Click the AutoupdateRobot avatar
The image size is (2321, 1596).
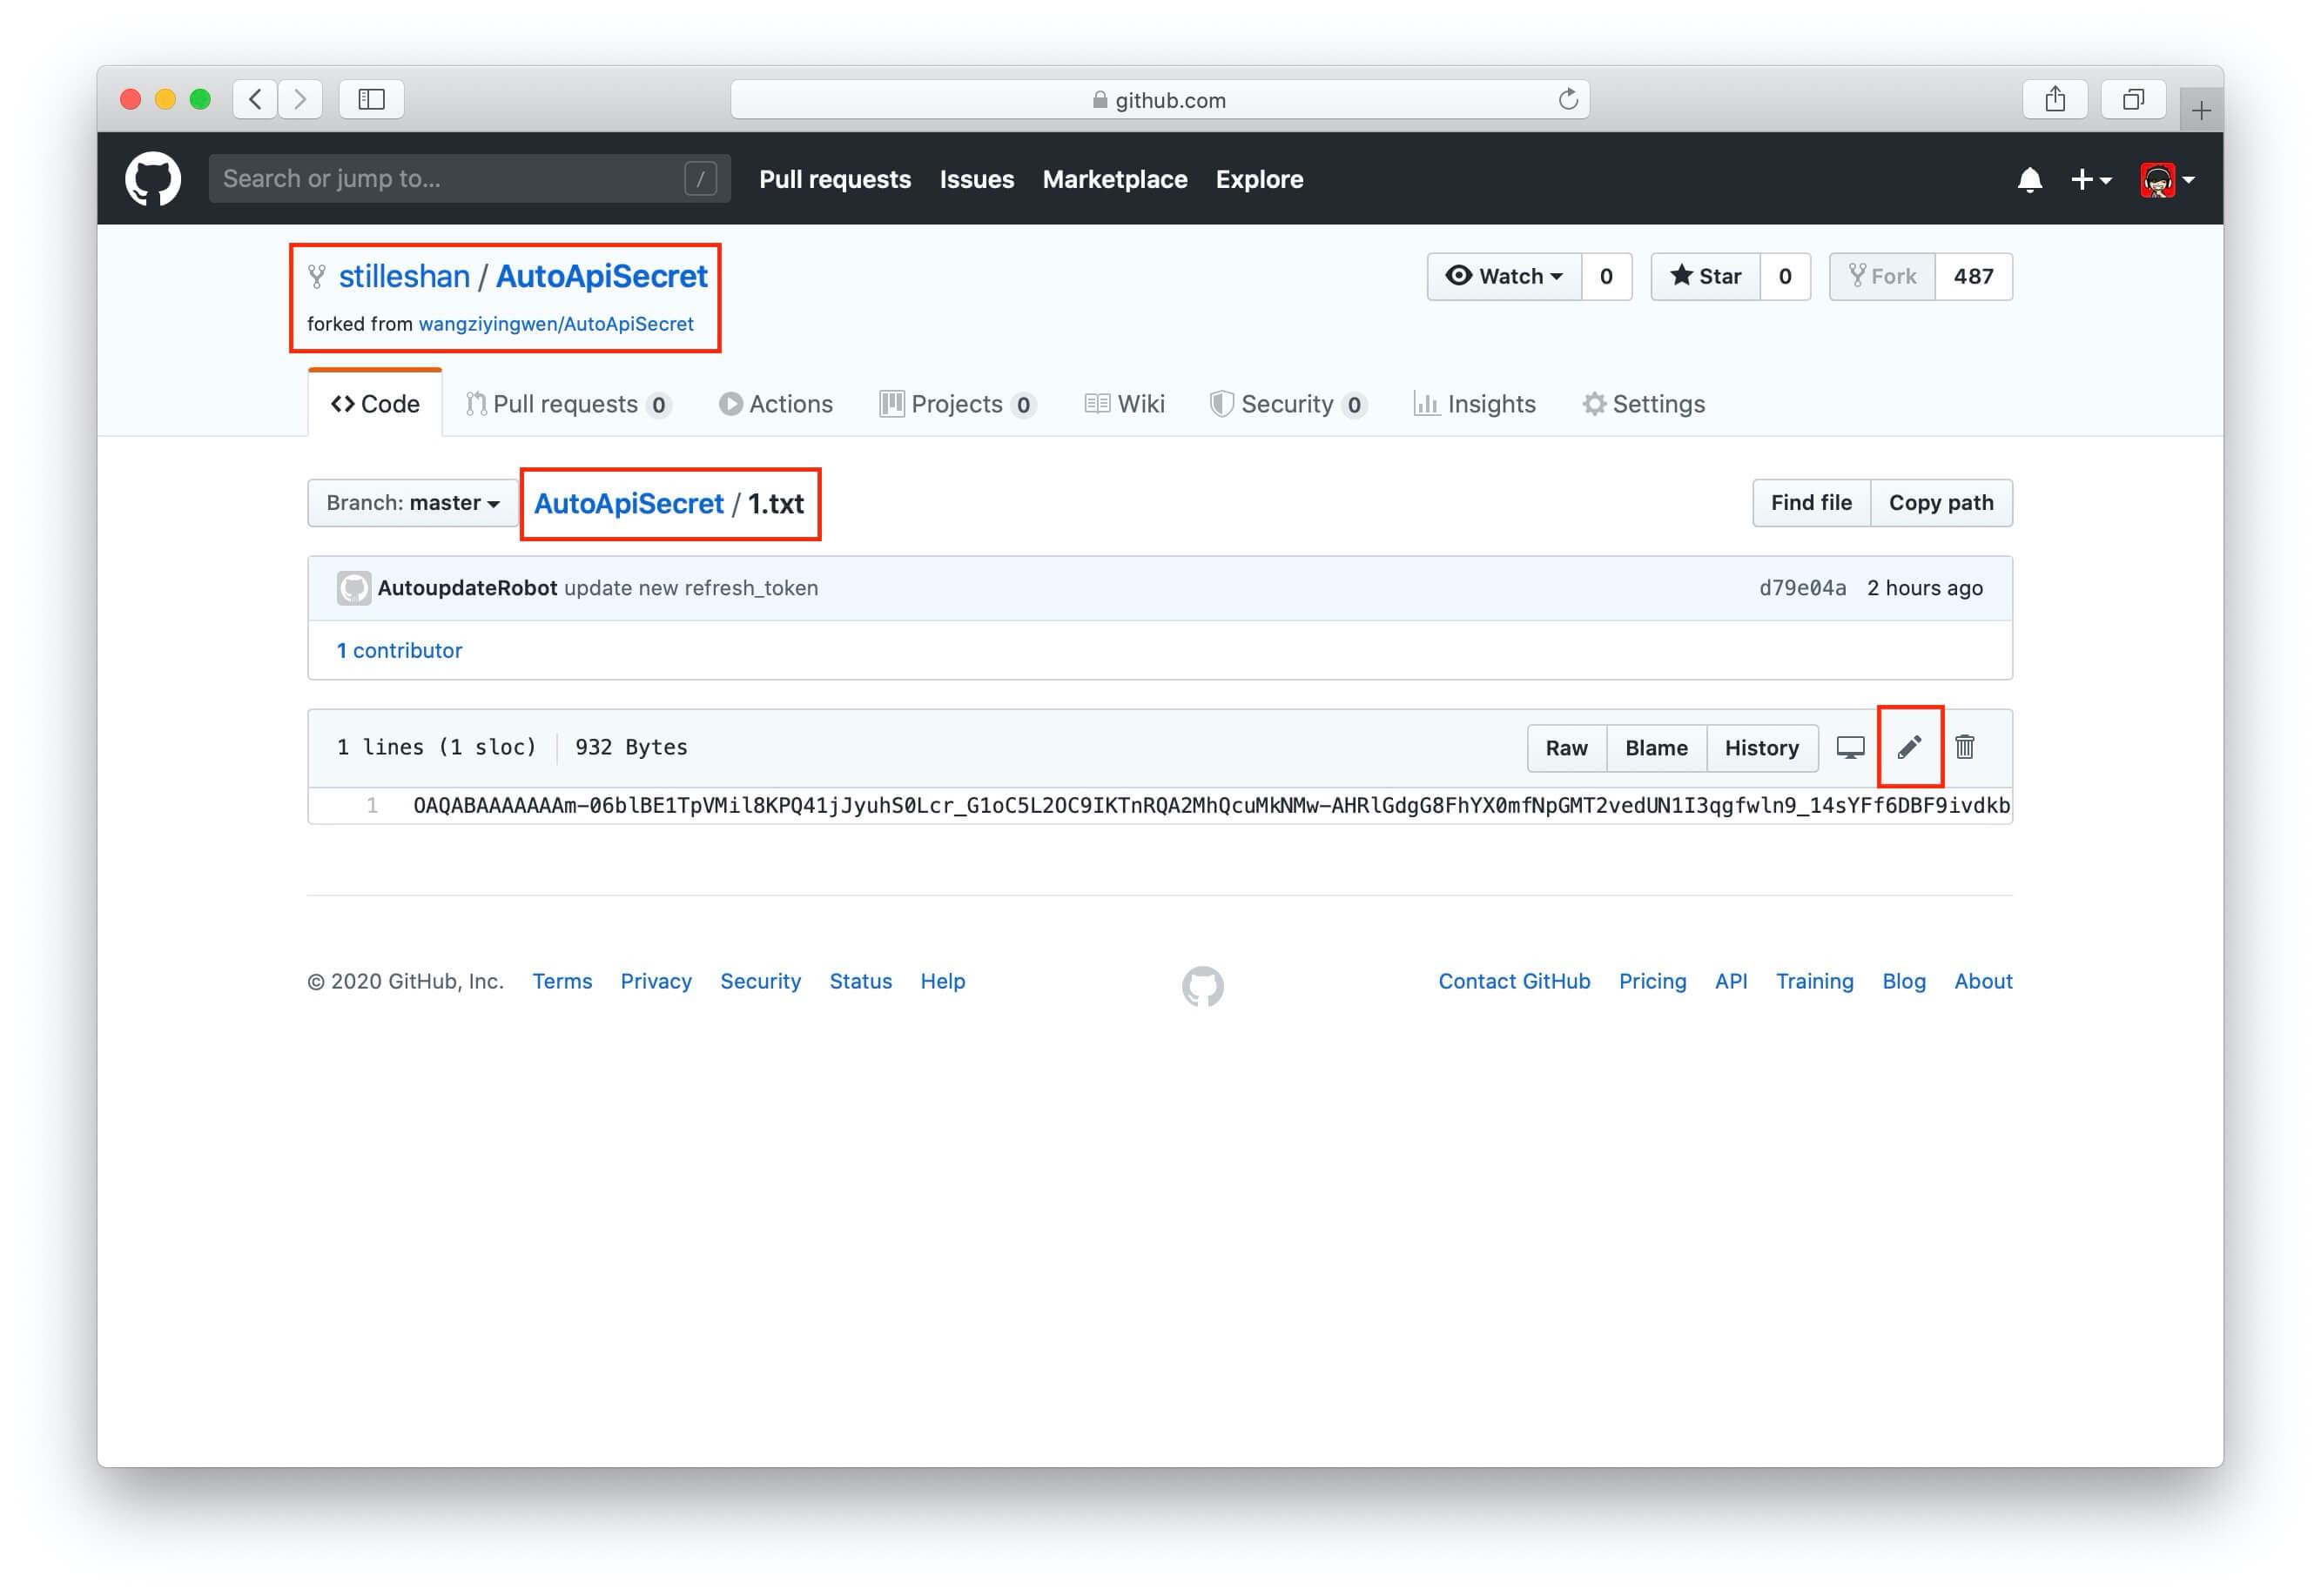point(353,588)
